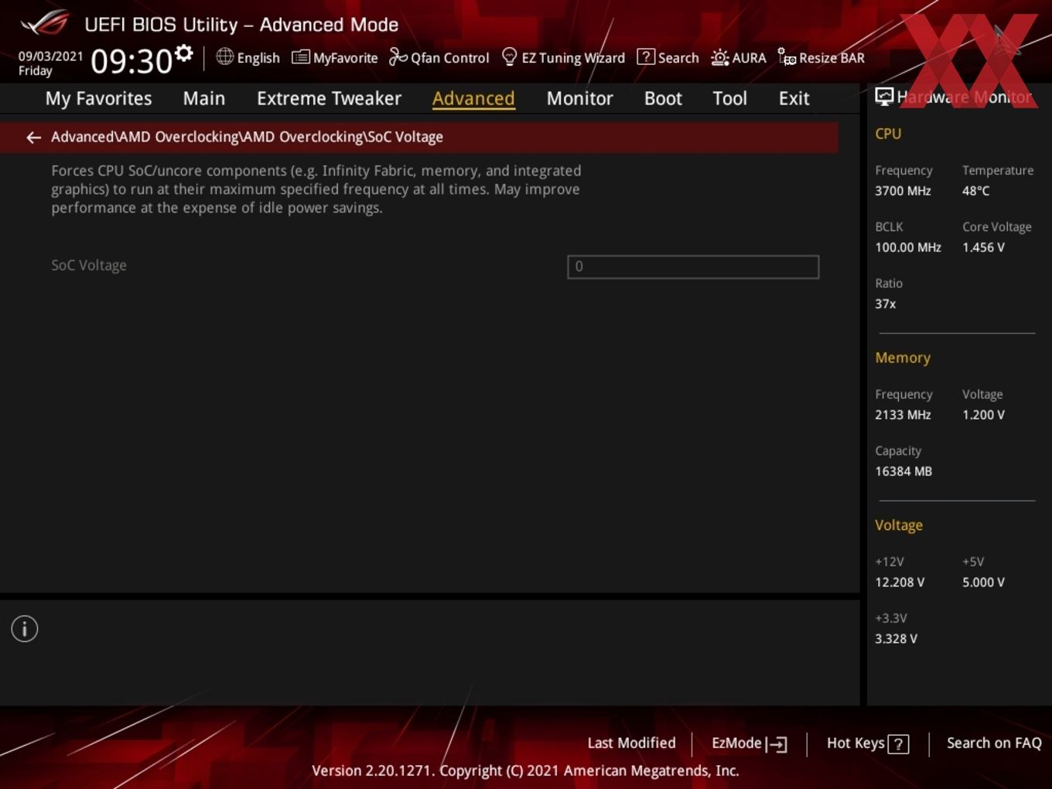
Task: Click Core Voltage value 1.456 V
Action: coord(983,248)
